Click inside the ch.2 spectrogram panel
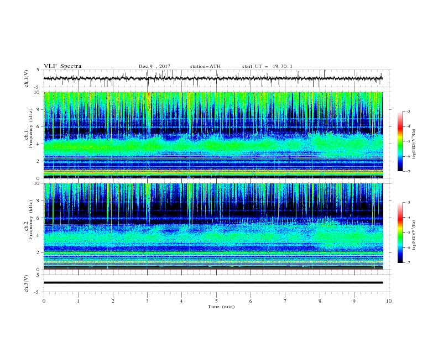This screenshot has width=438, height=338. (x=213, y=226)
